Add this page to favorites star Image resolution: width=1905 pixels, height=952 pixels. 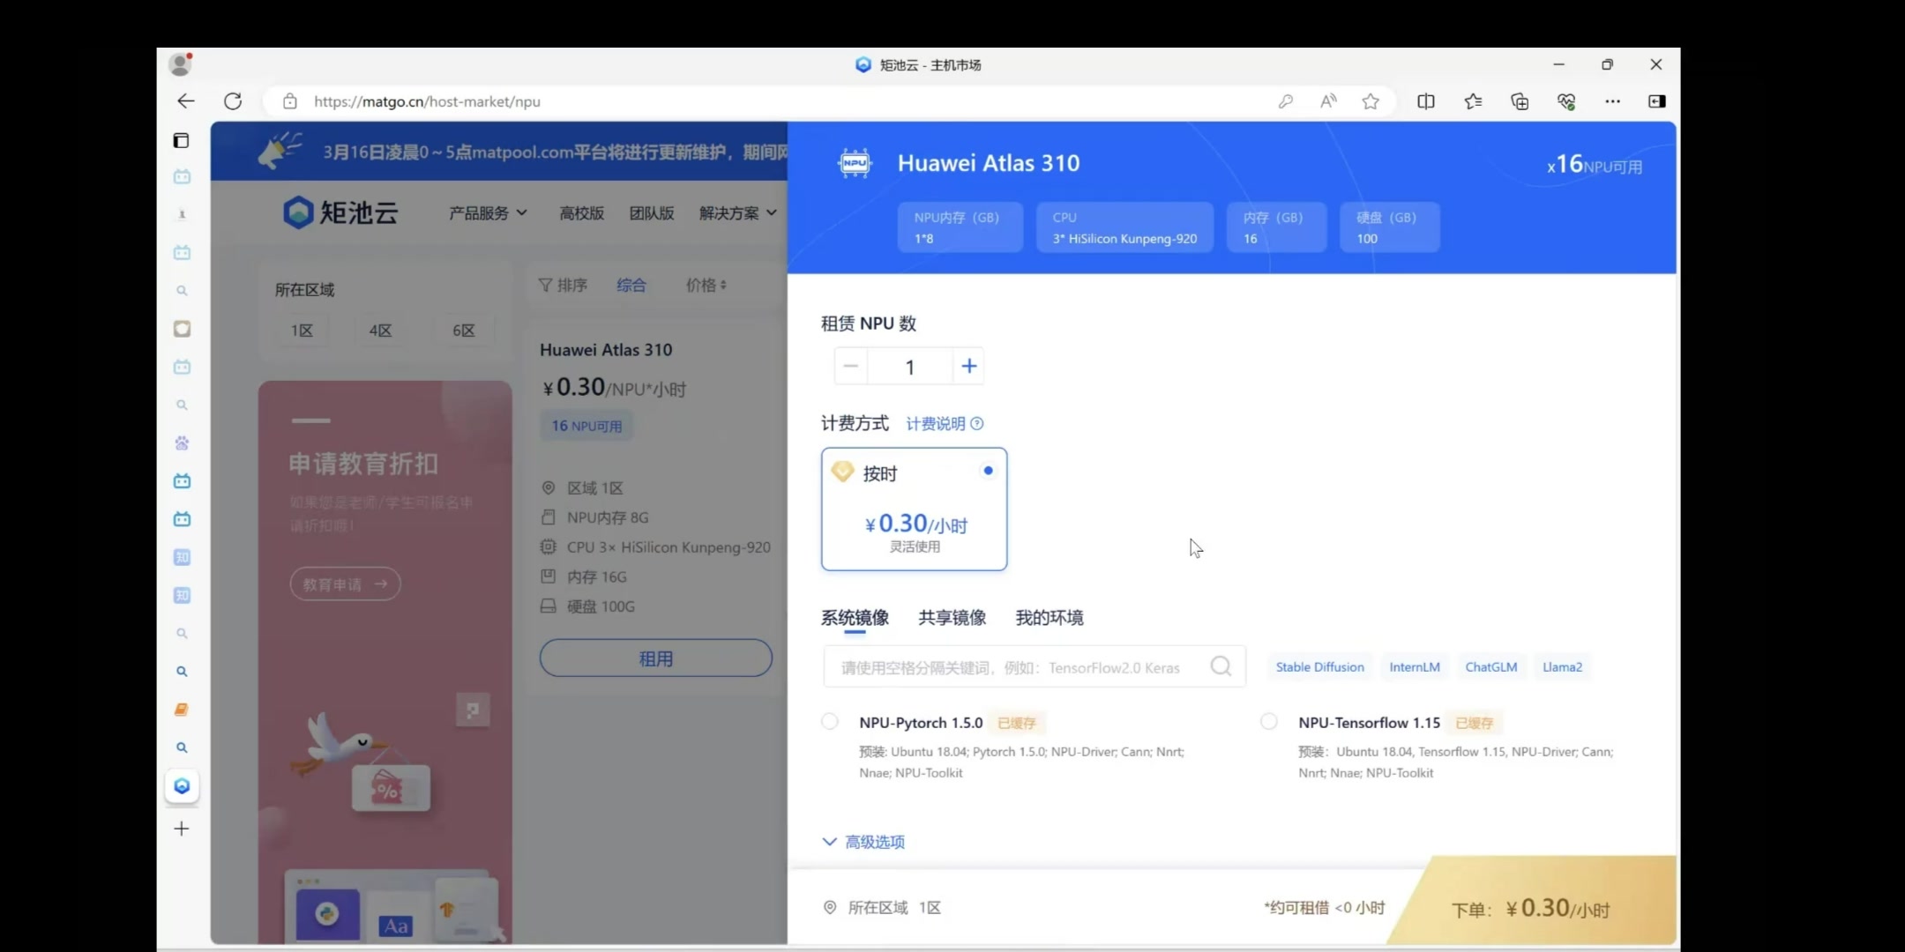[x=1371, y=101]
